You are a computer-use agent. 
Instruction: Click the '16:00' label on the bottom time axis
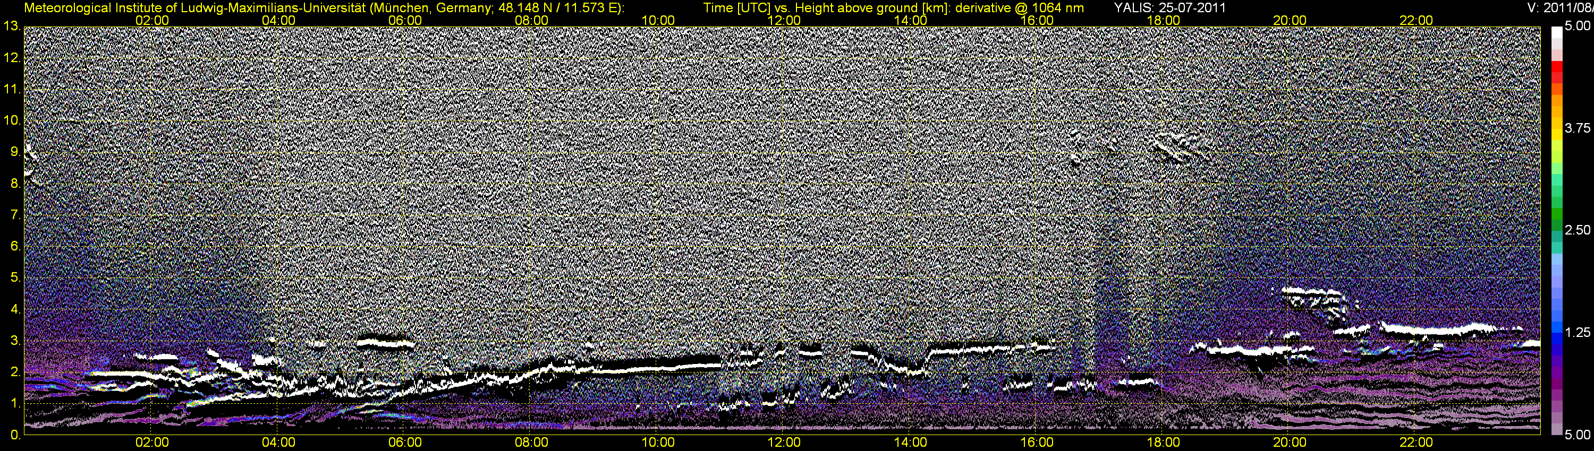1037,443
